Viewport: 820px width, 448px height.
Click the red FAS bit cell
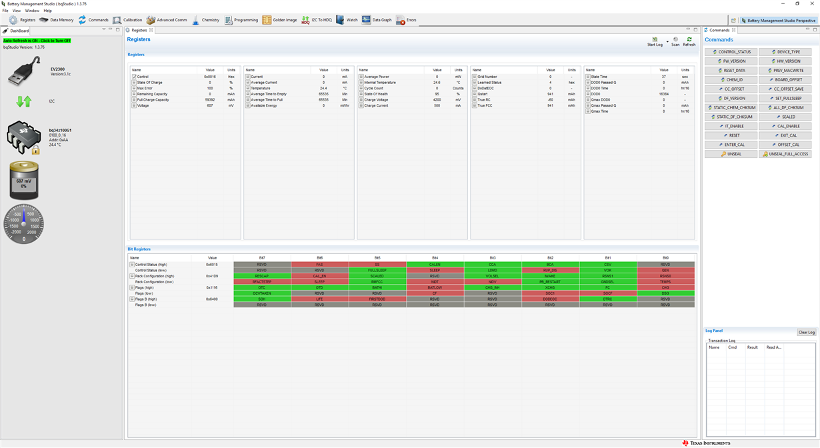pyautogui.click(x=320, y=265)
